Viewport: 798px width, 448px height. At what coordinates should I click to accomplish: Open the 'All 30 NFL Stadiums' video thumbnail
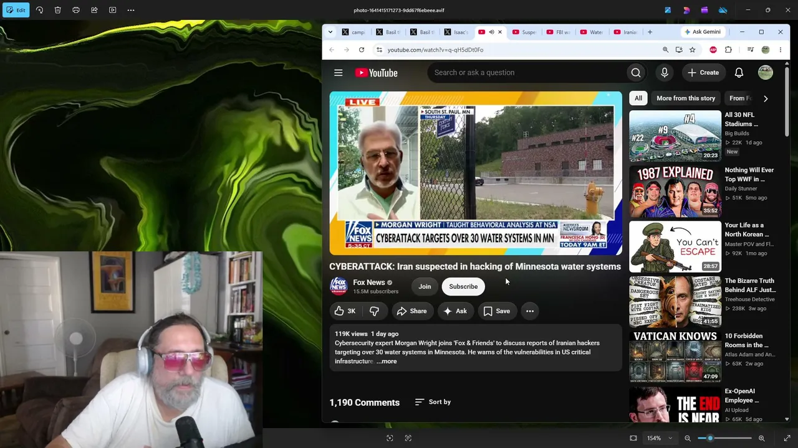coord(675,136)
